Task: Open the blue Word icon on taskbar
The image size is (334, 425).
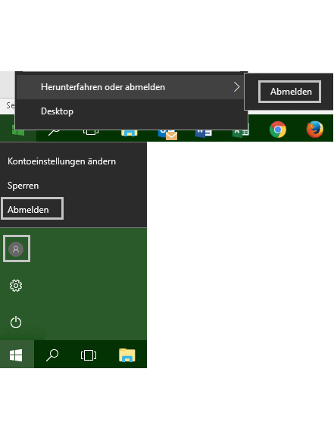Action: [x=204, y=133]
